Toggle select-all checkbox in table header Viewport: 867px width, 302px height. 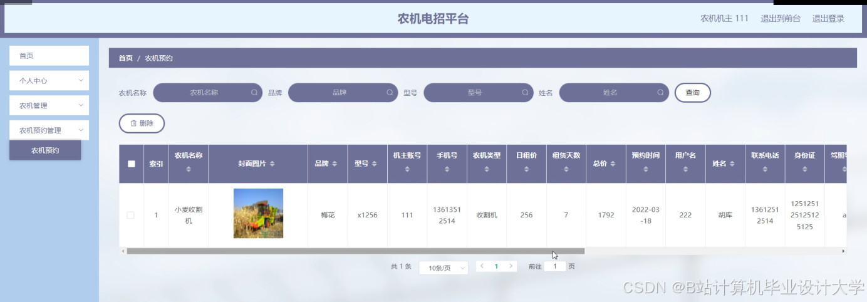tap(131, 164)
